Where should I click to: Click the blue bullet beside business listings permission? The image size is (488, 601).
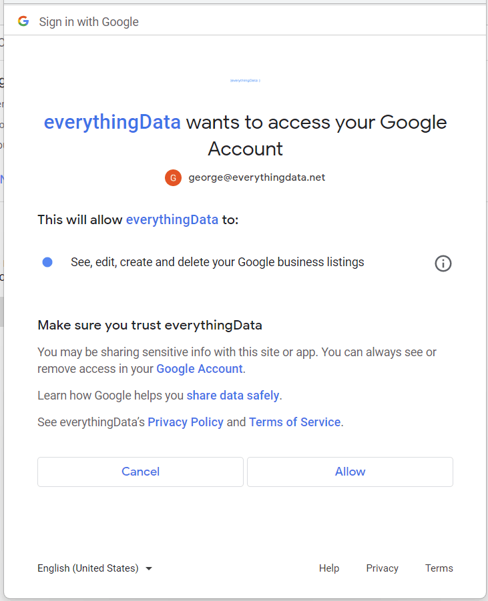[x=47, y=262]
